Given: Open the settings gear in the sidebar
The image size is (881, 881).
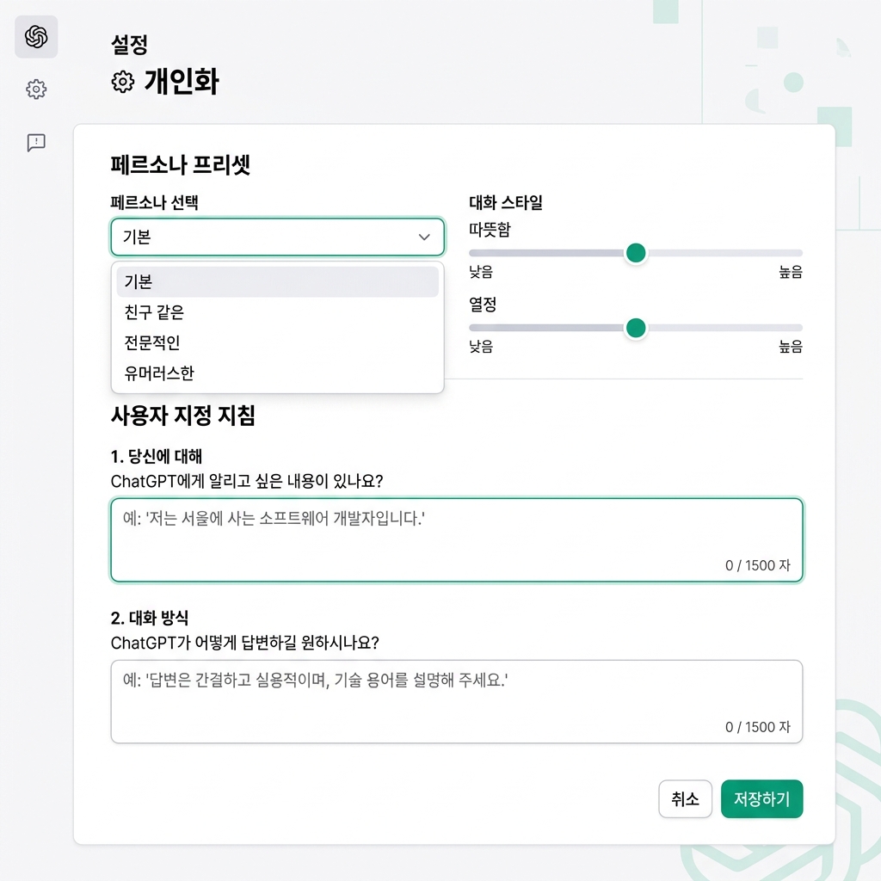Looking at the screenshot, I should coord(35,89).
